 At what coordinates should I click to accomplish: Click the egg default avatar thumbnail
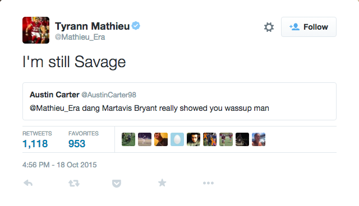tap(177, 139)
